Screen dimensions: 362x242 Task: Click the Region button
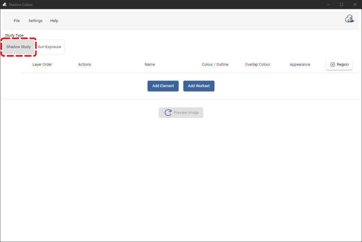339,64
